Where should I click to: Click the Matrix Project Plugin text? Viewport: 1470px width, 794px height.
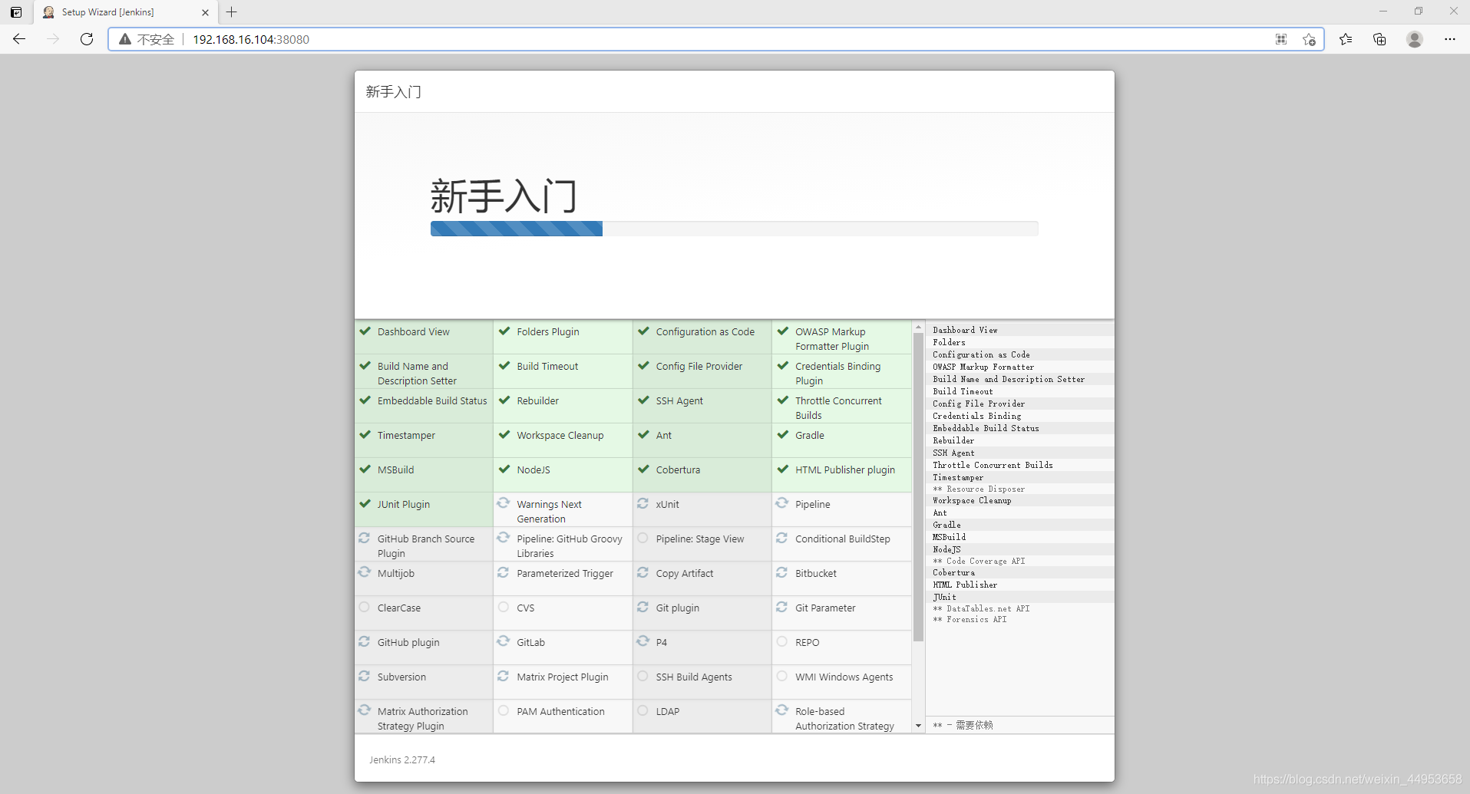[x=563, y=677]
